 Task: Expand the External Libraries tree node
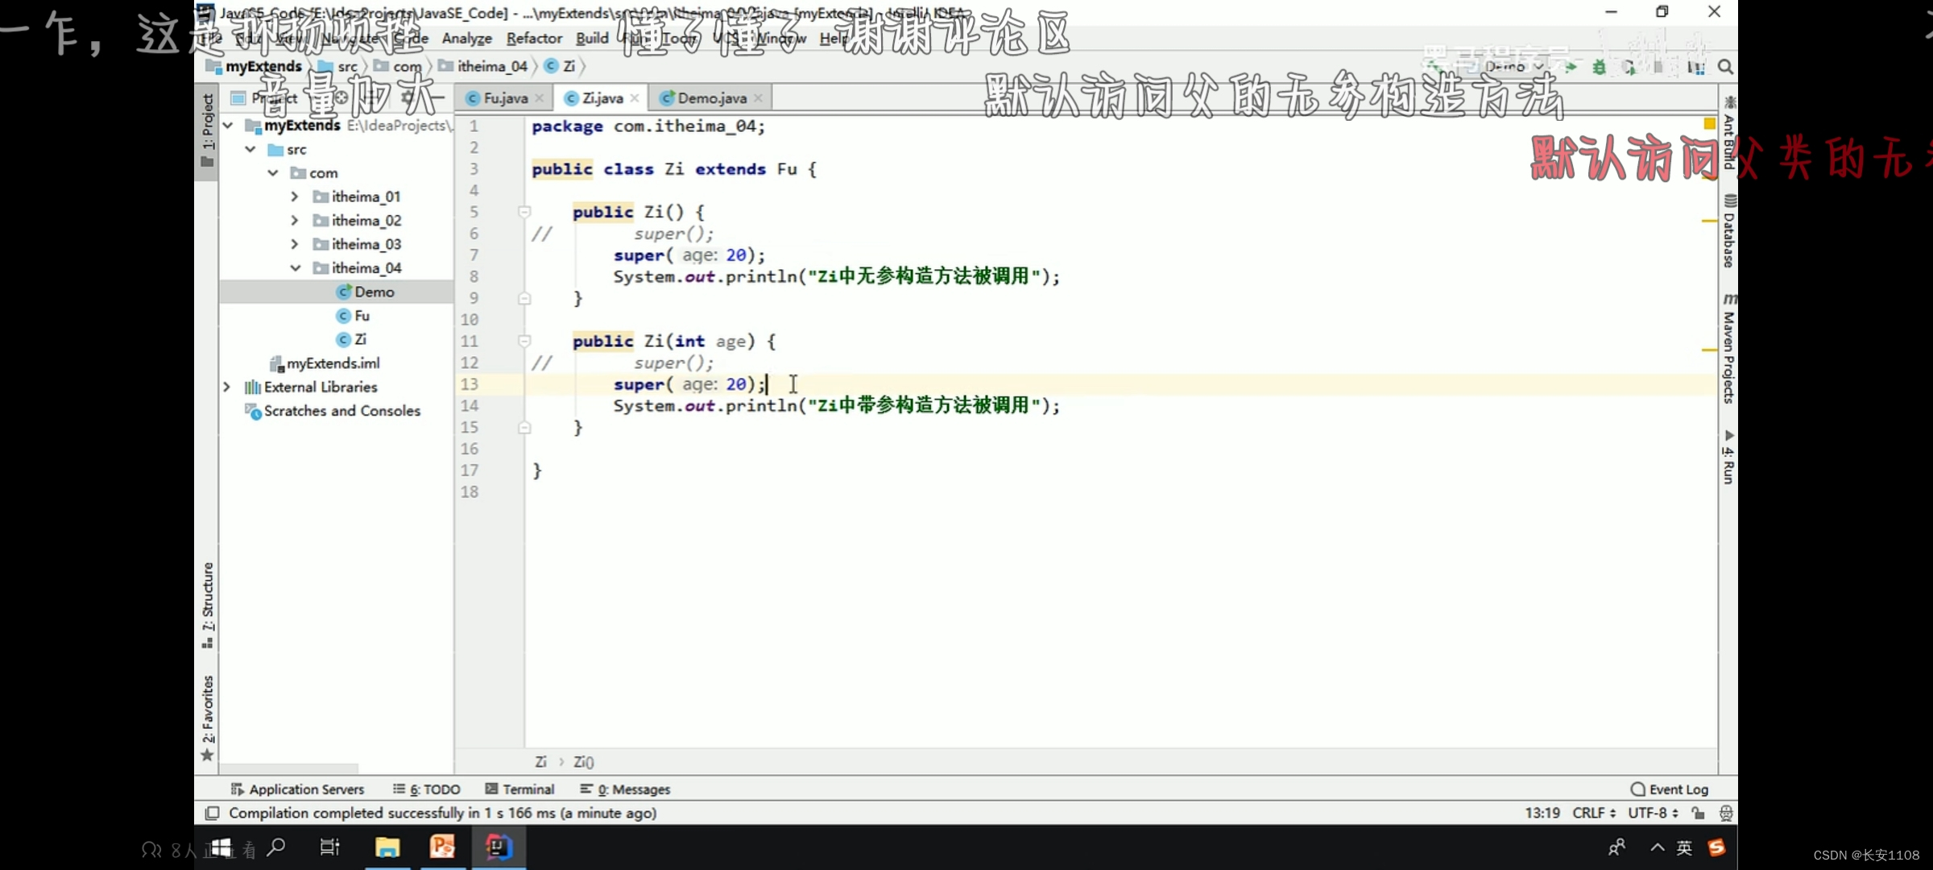click(227, 387)
